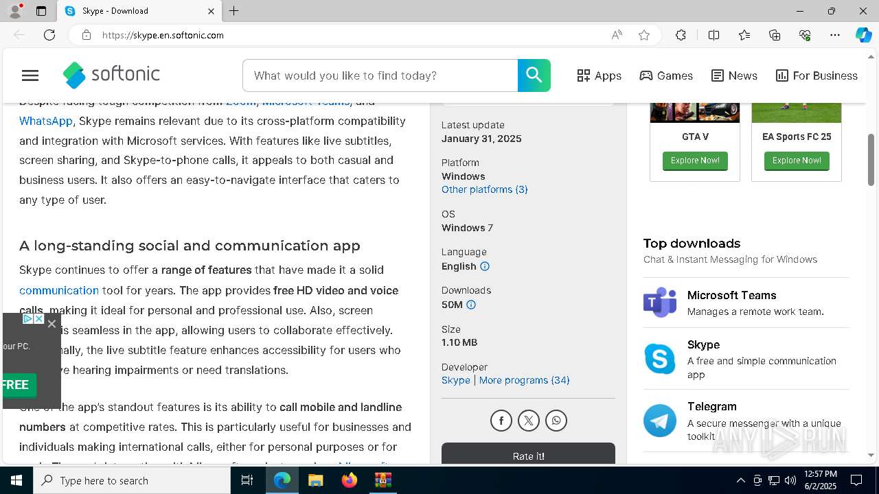Viewport: 879px width, 494px height.
Task: Follow the communication link in article
Action: pyautogui.click(x=59, y=290)
